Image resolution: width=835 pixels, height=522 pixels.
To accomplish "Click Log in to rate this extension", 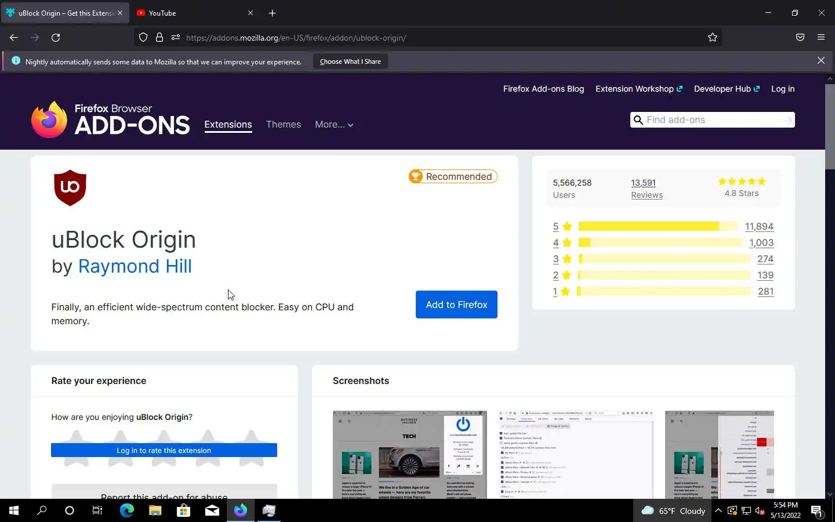I will 164,450.
